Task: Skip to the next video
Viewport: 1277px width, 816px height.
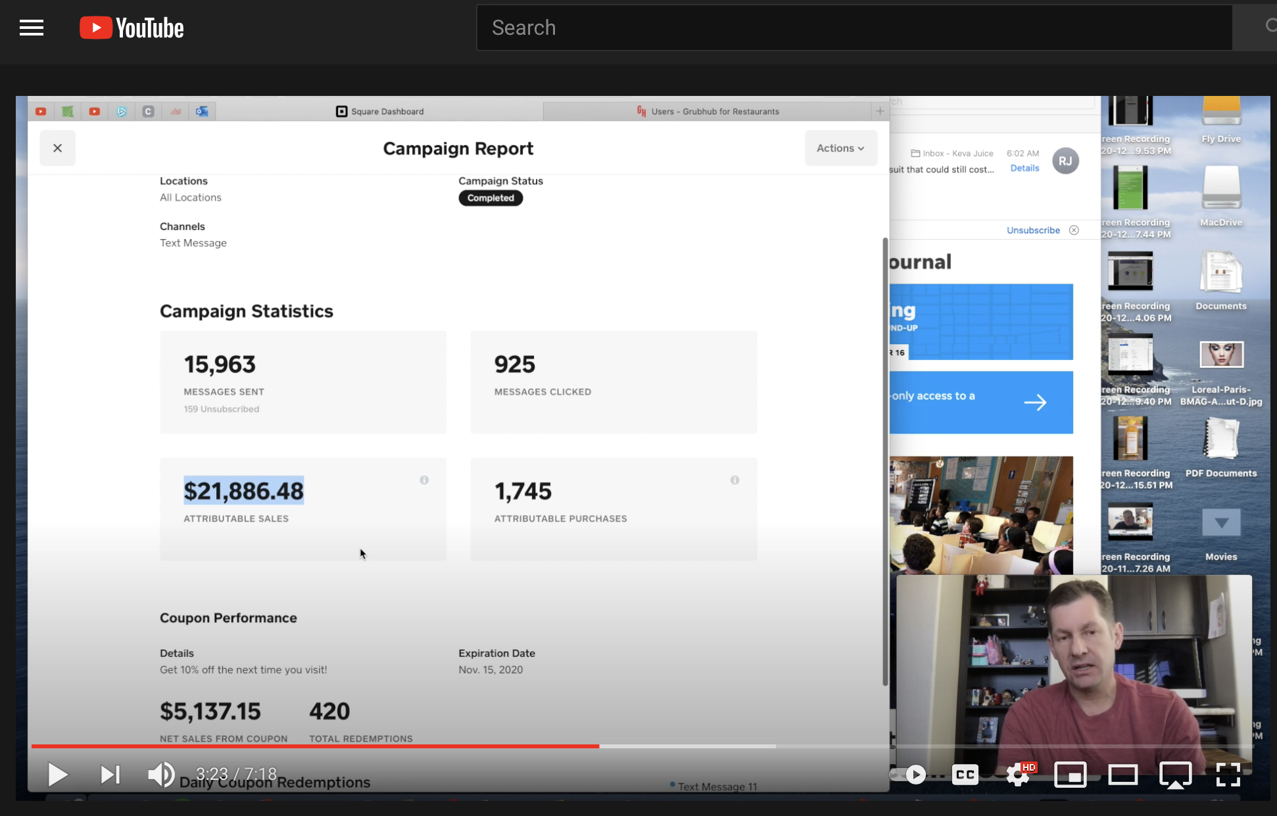Action: (x=110, y=775)
